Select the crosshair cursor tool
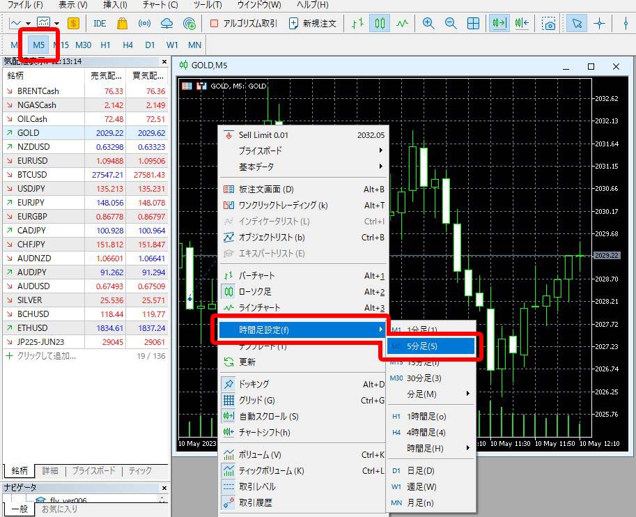This screenshot has height=517, width=636. [599, 23]
